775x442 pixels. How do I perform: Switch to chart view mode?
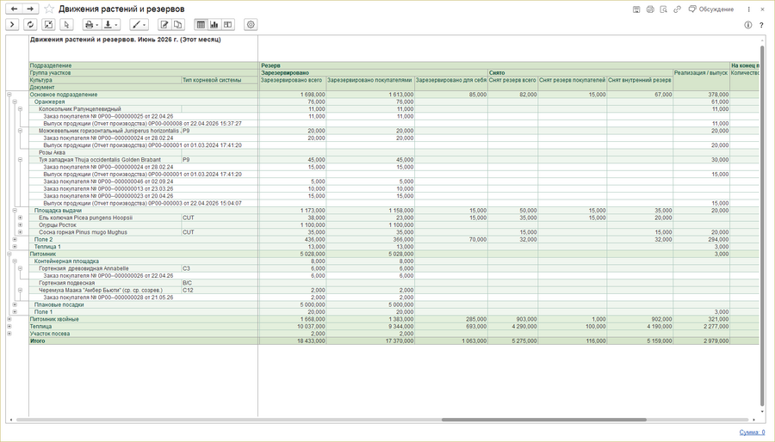214,25
